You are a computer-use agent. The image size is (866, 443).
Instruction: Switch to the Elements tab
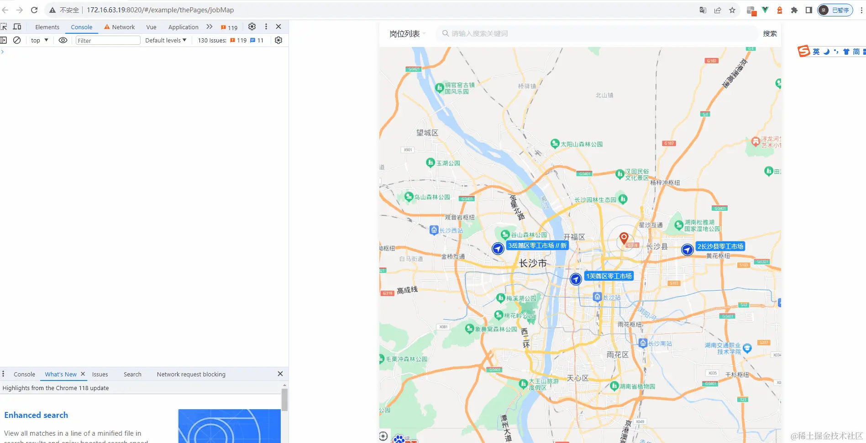(47, 27)
